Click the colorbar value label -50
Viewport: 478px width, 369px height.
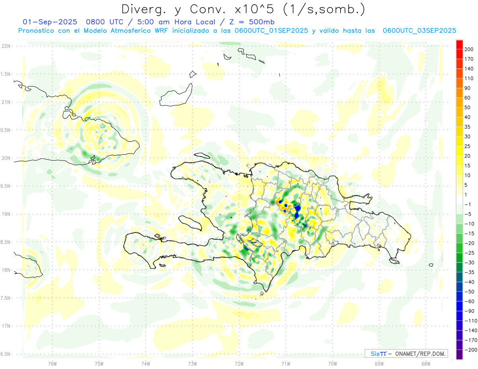(469, 292)
